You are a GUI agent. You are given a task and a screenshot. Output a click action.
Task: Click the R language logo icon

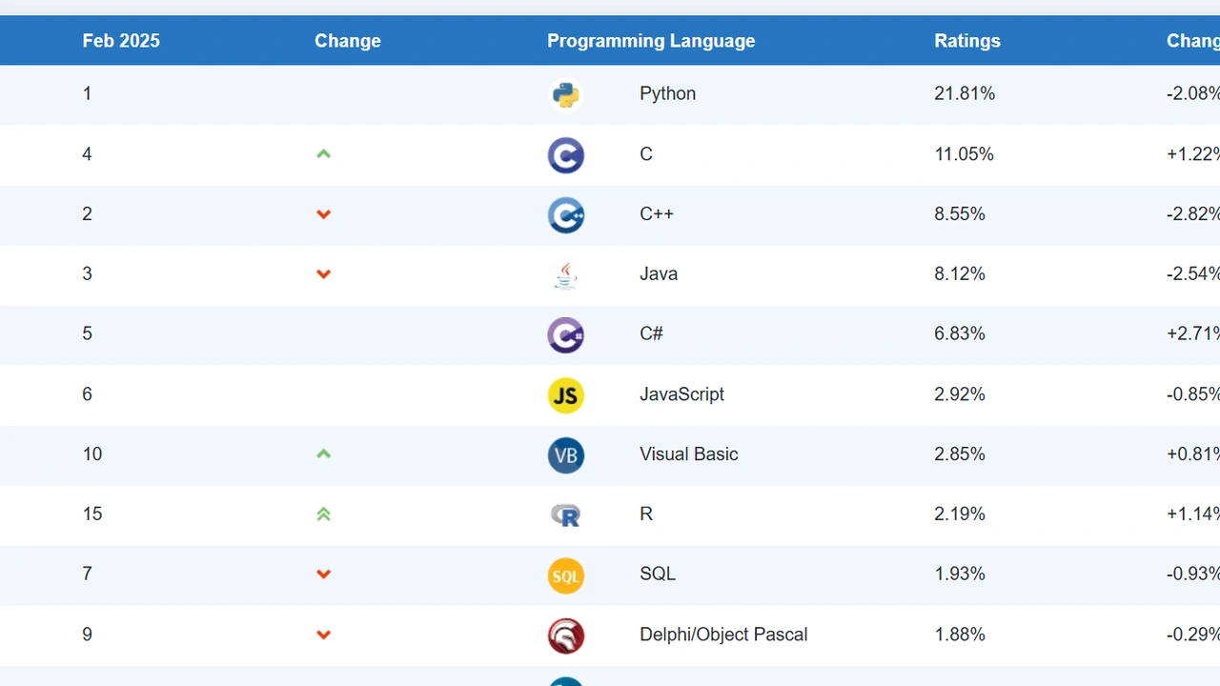(565, 515)
